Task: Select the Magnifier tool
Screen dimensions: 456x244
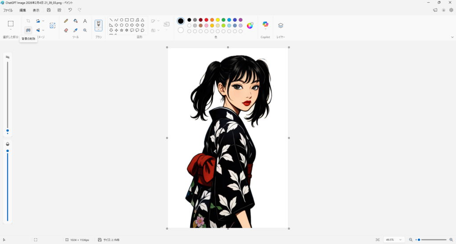Action: click(85, 30)
